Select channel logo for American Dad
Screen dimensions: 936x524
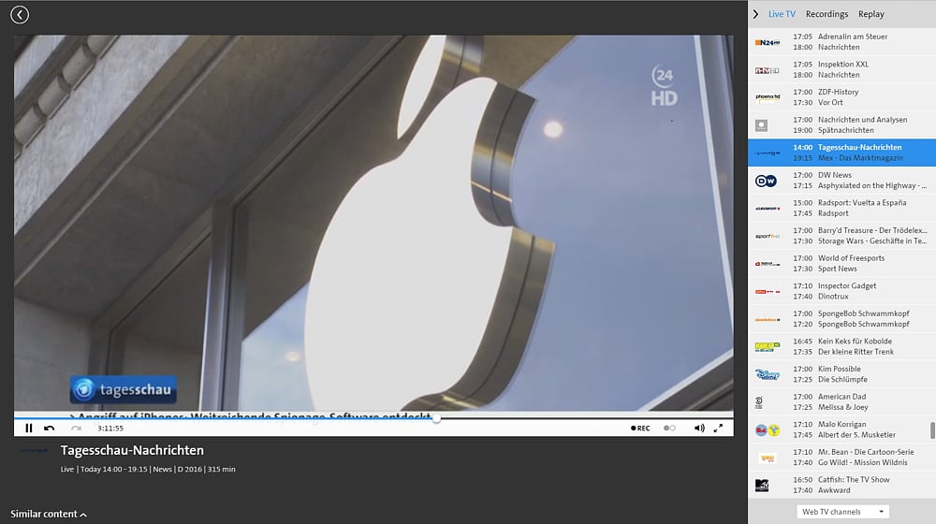pos(759,402)
